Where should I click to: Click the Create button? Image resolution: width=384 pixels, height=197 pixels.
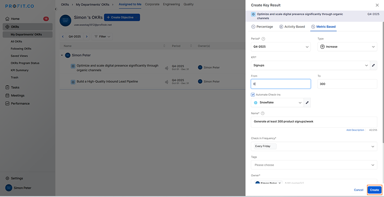click(x=374, y=190)
